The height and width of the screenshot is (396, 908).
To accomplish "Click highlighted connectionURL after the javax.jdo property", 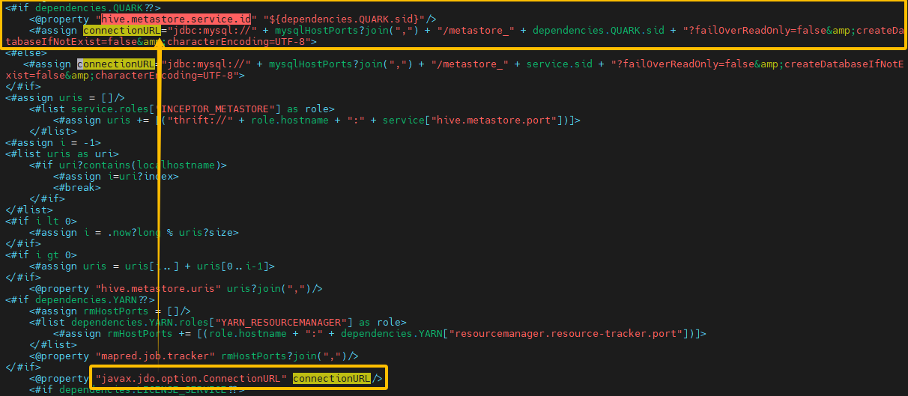I will [x=331, y=379].
